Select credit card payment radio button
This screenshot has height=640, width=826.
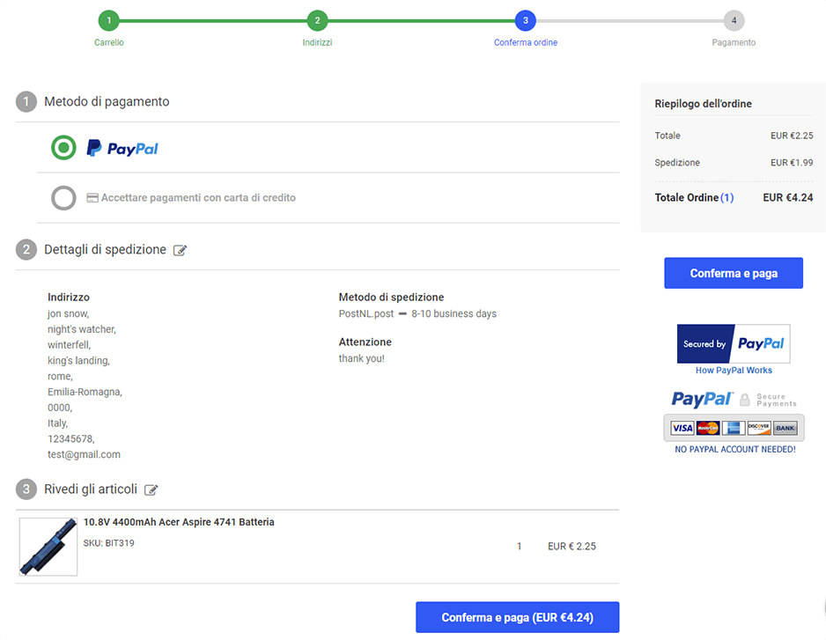tap(63, 198)
